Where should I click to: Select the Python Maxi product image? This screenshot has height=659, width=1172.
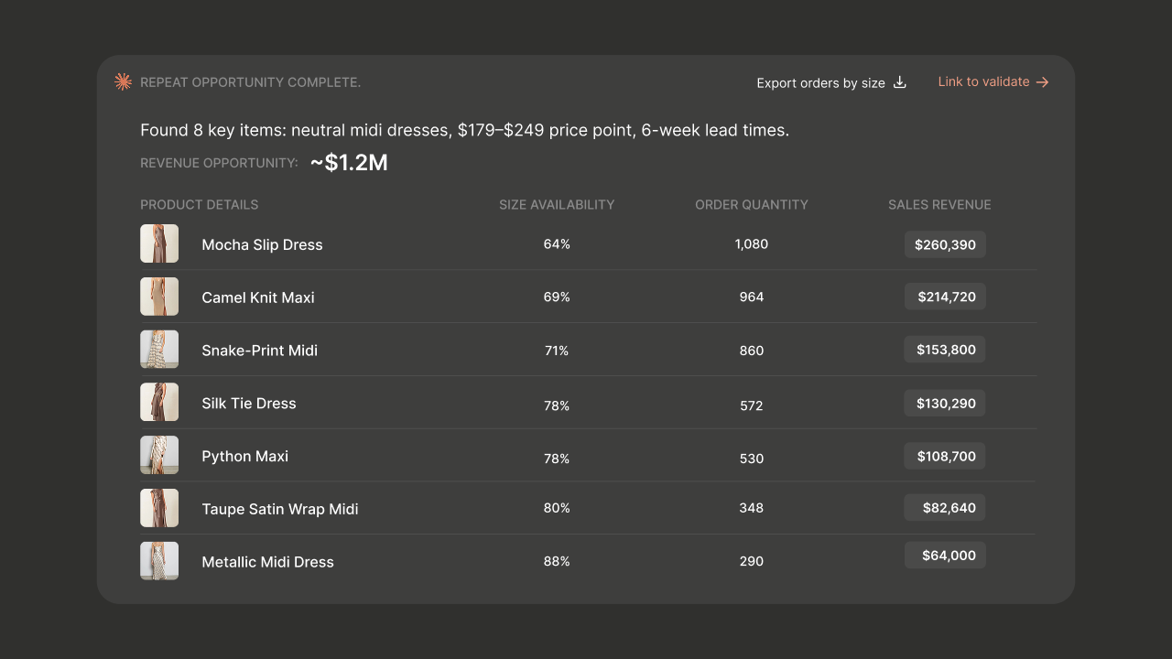[159, 456]
